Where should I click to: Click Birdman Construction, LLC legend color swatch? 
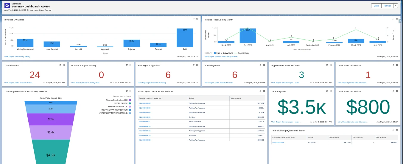coord(130,100)
